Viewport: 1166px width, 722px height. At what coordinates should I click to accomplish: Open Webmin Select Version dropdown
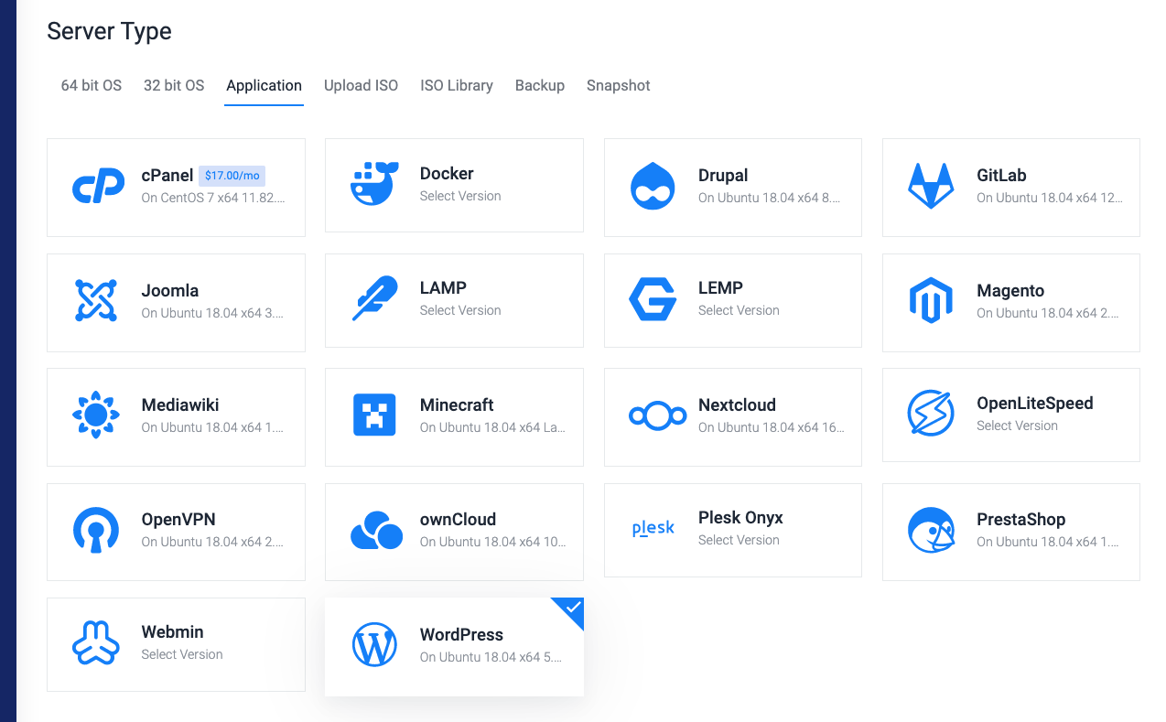coord(182,654)
